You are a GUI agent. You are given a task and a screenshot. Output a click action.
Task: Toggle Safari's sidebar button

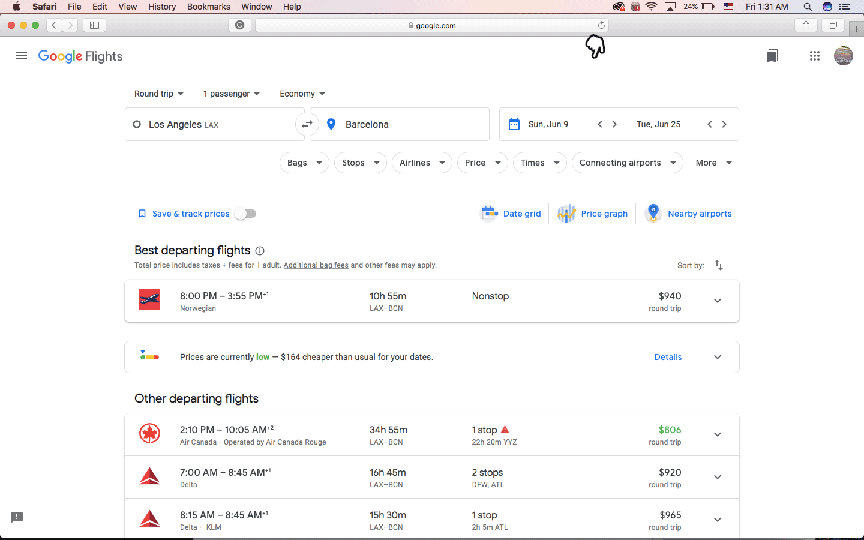click(x=94, y=25)
